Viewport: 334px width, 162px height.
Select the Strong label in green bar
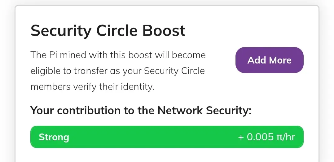pos(54,137)
